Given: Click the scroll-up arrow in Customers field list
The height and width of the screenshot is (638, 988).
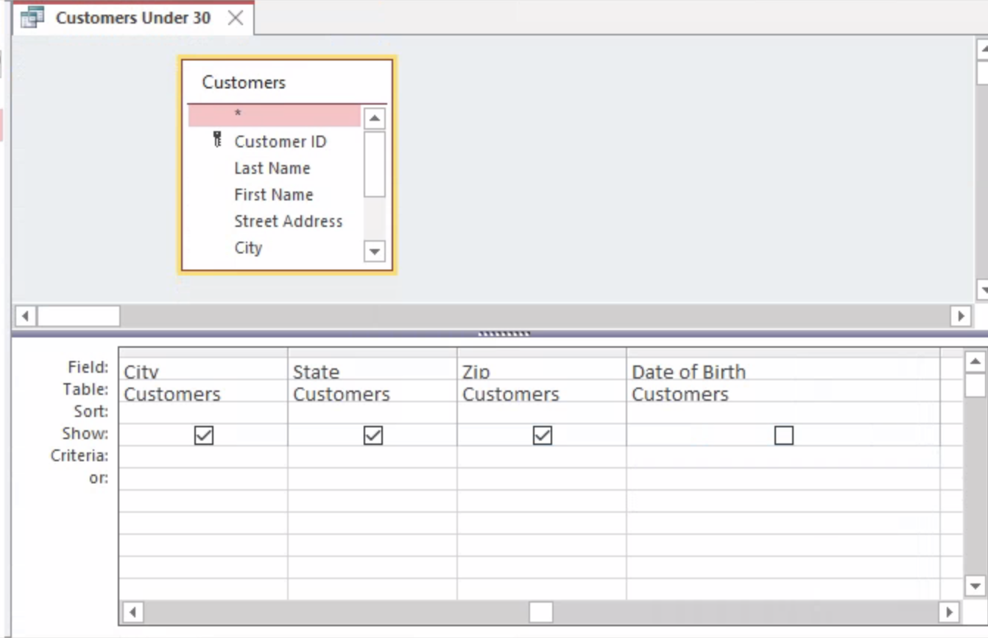Looking at the screenshot, I should (x=374, y=118).
